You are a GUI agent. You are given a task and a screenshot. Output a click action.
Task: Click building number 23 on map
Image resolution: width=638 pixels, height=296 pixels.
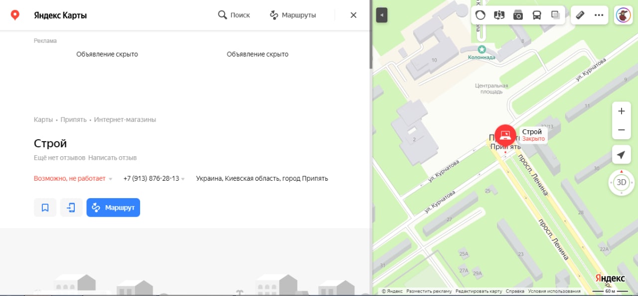click(x=521, y=255)
